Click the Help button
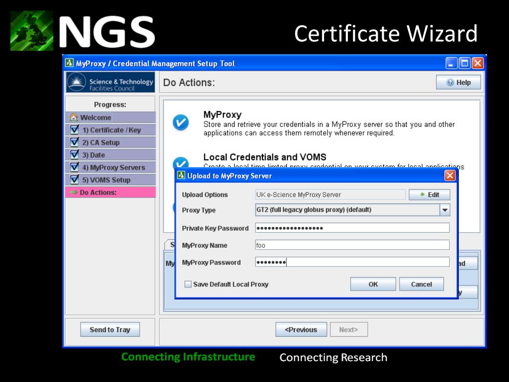 [458, 83]
